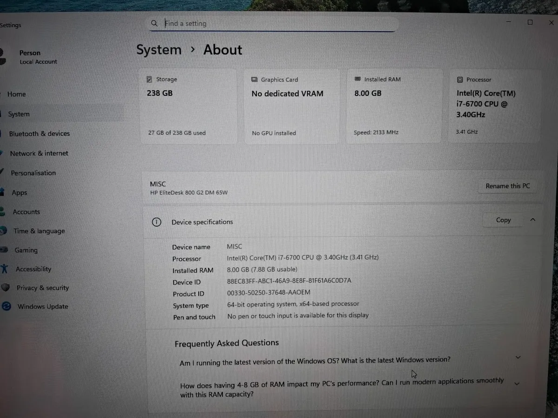Image resolution: width=558 pixels, height=418 pixels.
Task: Expand the latest Windows version question
Action: (x=518, y=358)
